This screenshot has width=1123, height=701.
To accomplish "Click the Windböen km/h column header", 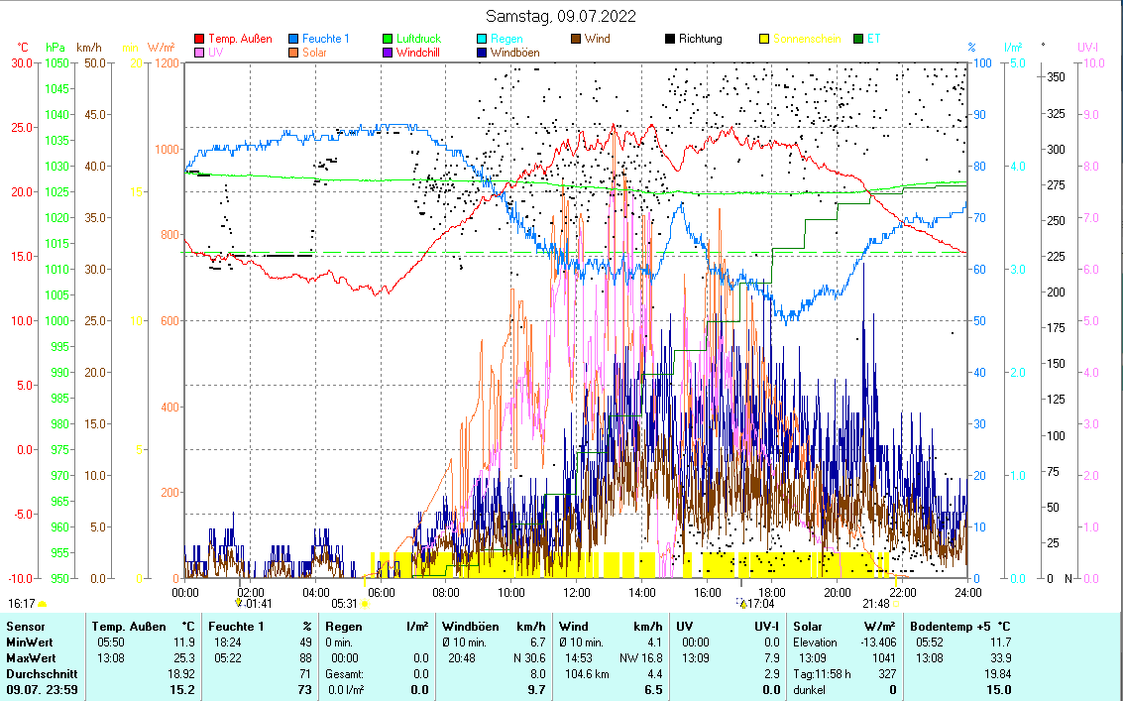I will point(493,627).
